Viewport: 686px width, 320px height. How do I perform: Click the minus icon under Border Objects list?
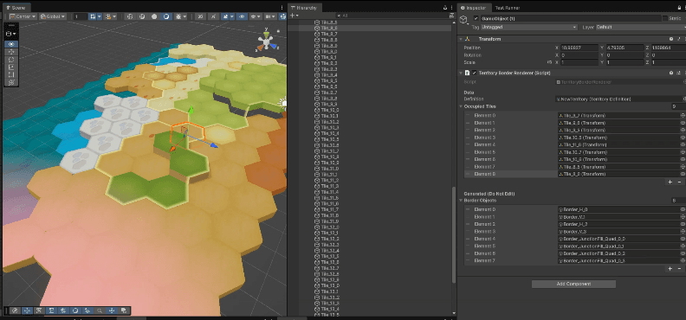point(679,269)
